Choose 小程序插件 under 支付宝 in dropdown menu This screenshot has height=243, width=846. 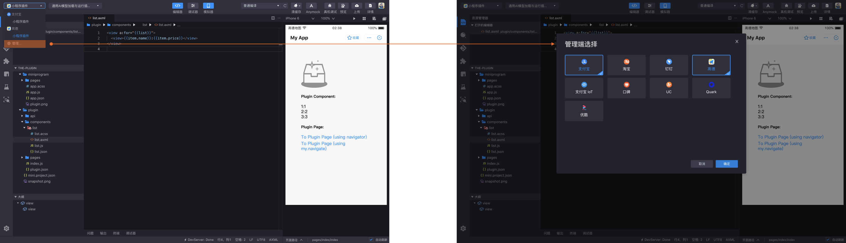(x=21, y=21)
